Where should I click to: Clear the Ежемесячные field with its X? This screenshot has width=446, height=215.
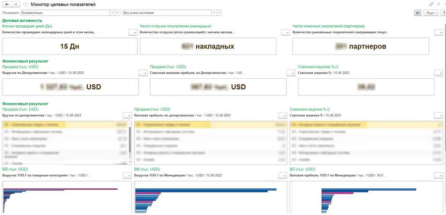pos(117,13)
